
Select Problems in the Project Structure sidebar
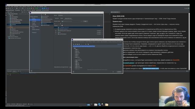(34, 32)
